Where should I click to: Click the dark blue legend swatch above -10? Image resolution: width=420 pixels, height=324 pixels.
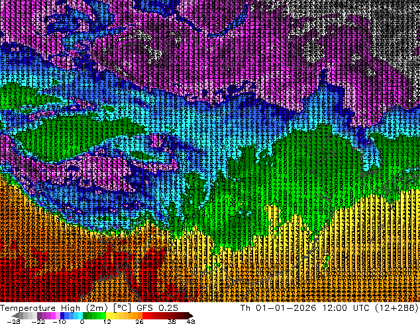(62, 315)
